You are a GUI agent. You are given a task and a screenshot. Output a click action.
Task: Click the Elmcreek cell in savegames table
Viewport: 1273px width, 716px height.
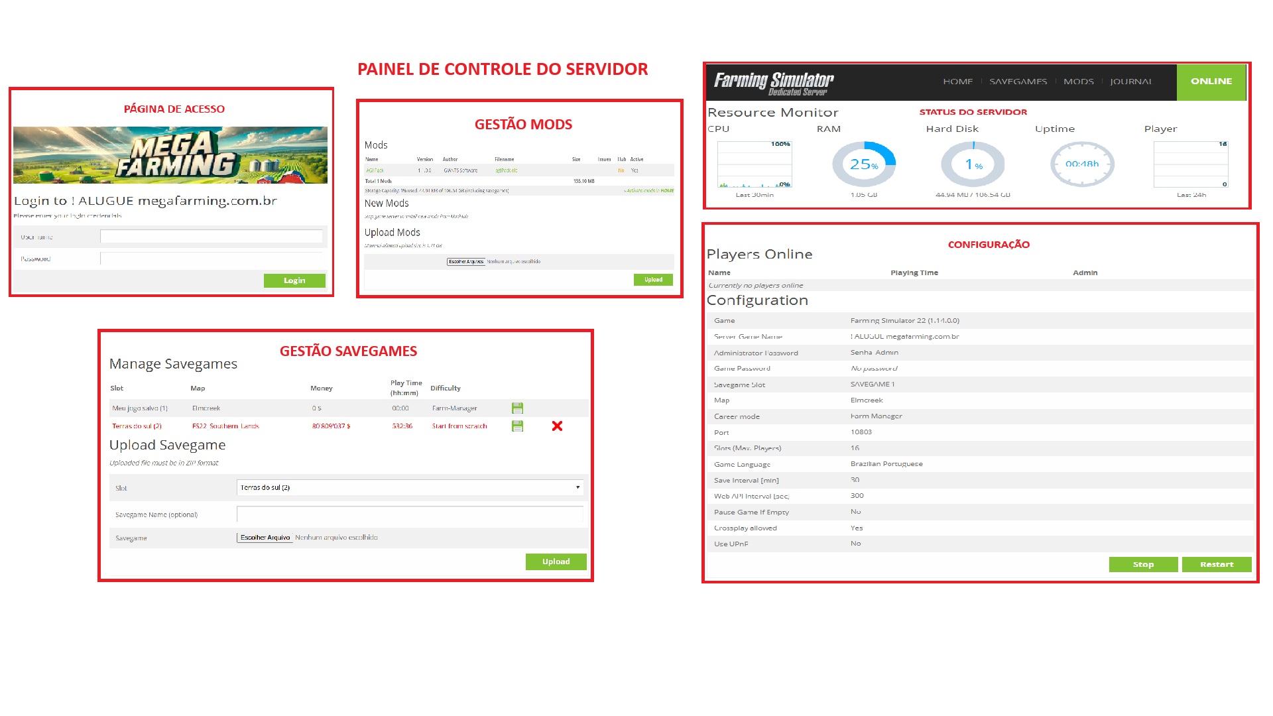(x=206, y=408)
